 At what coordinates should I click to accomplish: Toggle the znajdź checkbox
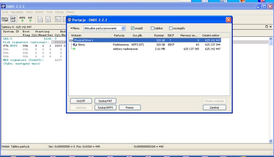[133, 28]
